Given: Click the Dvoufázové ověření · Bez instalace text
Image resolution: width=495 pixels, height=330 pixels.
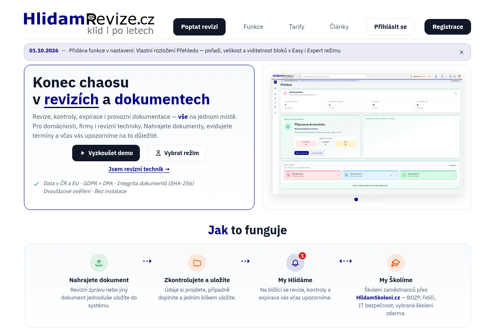Looking at the screenshot, I should pos(85,191).
